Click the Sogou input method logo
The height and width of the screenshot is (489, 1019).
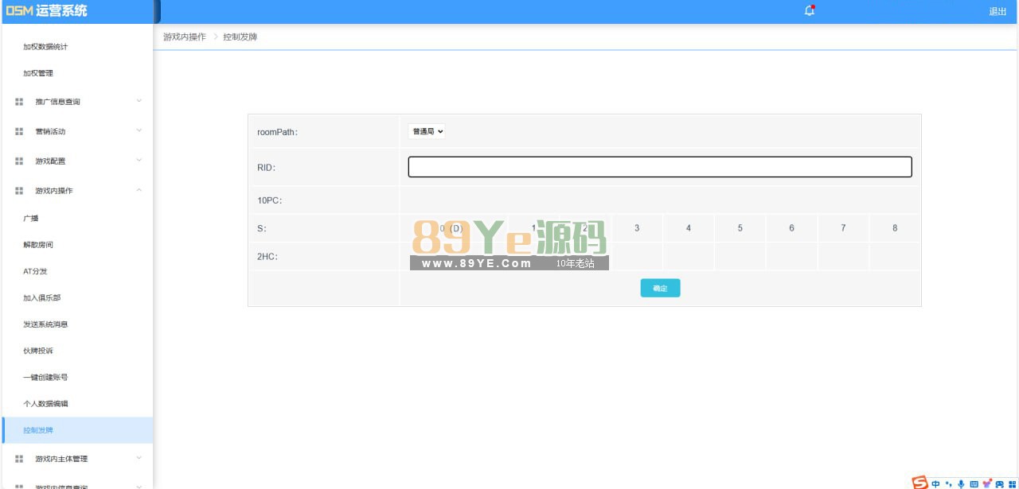(x=919, y=483)
